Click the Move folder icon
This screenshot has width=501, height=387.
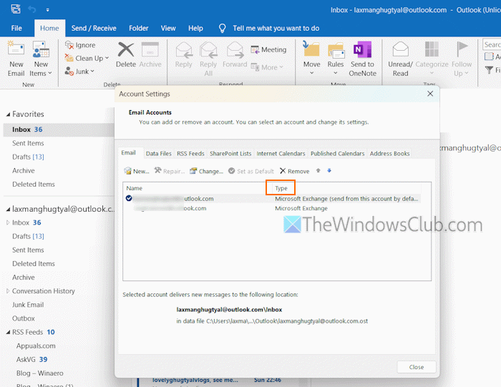[x=311, y=49]
